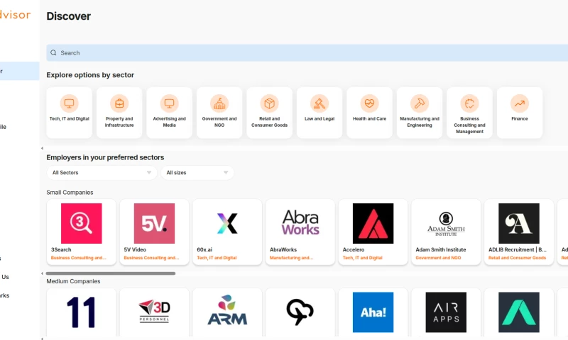Click the Small Companies horizontal scrollbar
Viewport: 568px width, 340px height.
(111, 273)
